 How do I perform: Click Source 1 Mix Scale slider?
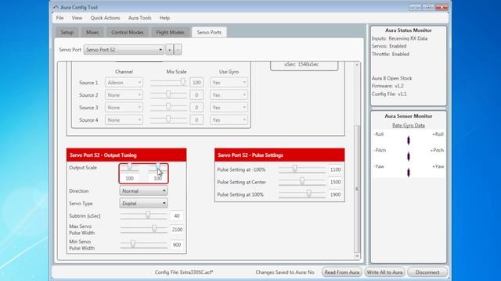tap(168, 82)
